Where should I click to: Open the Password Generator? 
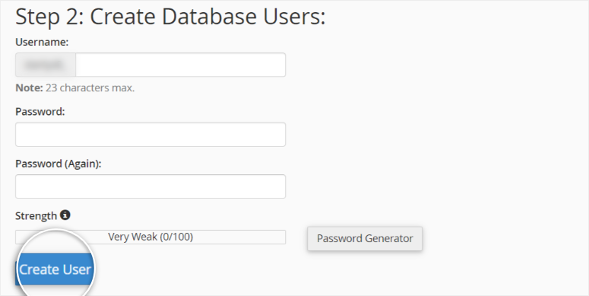tap(365, 238)
